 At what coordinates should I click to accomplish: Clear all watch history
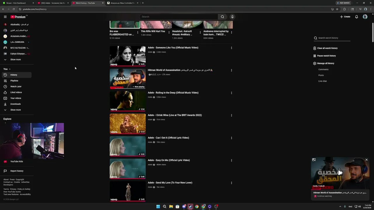(x=325, y=48)
